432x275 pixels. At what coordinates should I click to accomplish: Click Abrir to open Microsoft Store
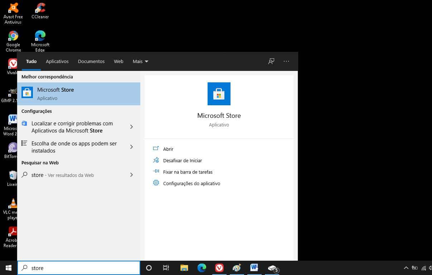tap(168, 149)
